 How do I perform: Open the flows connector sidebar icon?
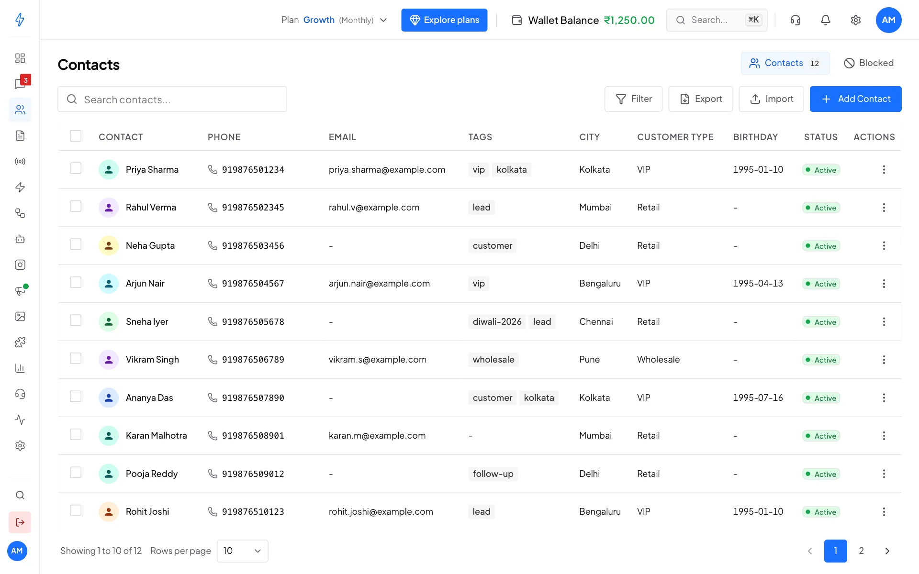20,213
